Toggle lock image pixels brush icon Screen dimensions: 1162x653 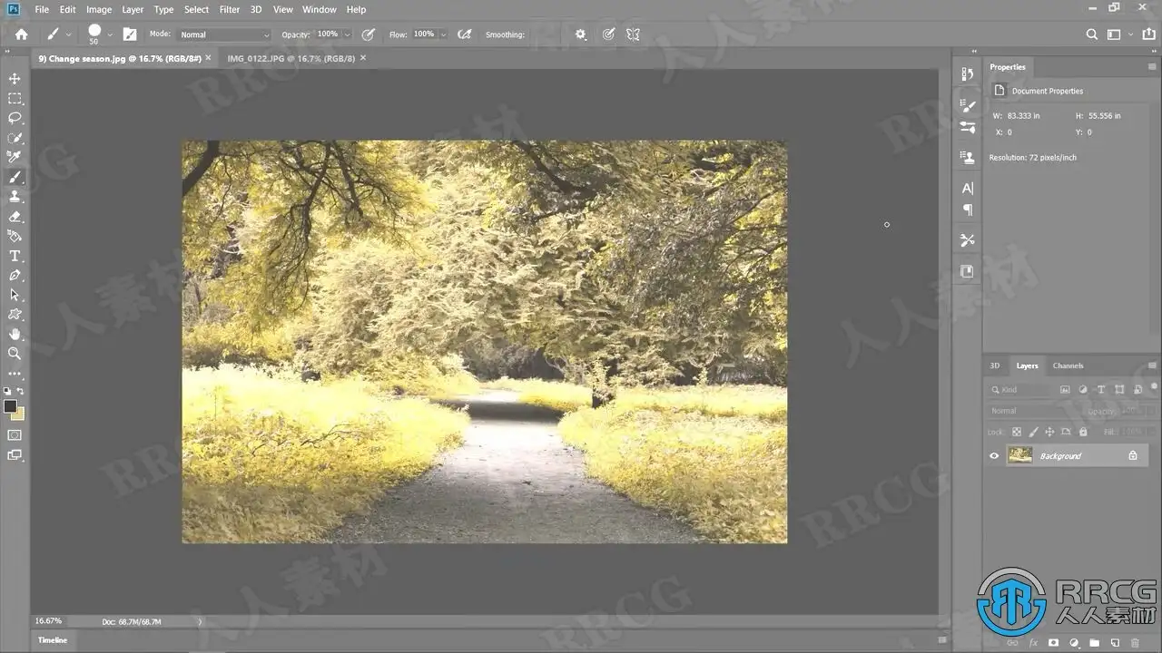click(1033, 433)
